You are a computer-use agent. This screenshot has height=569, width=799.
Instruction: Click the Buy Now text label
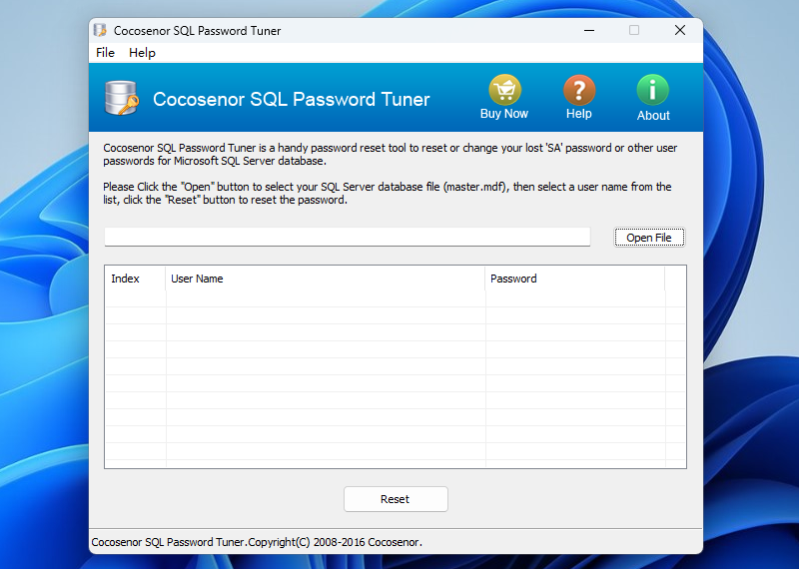point(504,114)
